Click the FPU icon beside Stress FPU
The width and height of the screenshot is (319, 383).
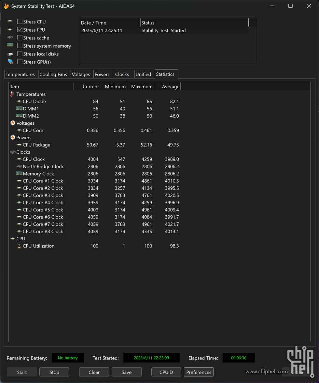10,29
